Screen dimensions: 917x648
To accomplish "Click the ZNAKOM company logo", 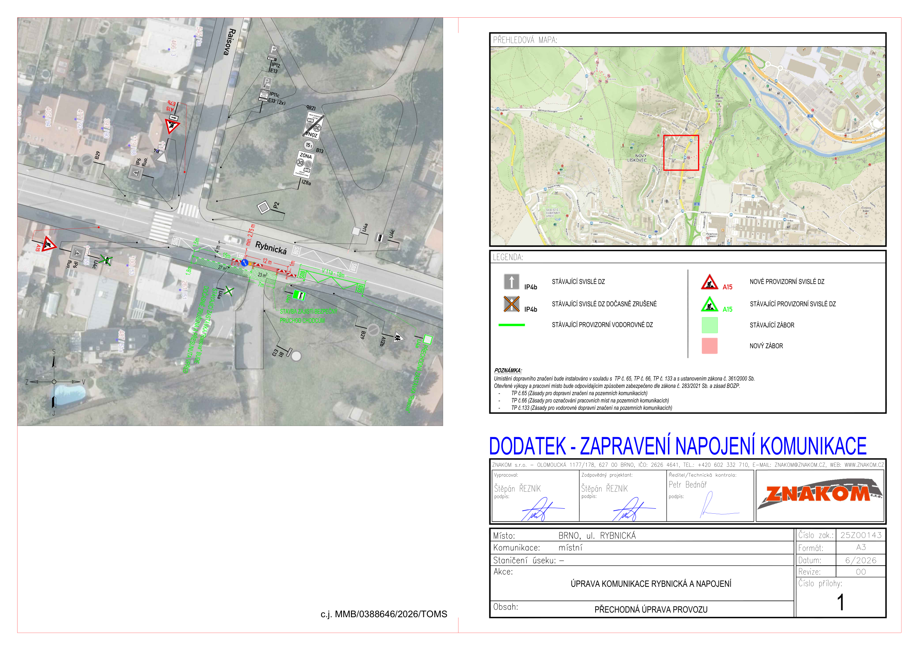I will [820, 495].
